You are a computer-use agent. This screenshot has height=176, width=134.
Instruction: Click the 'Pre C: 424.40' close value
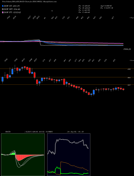(x=84, y=12)
